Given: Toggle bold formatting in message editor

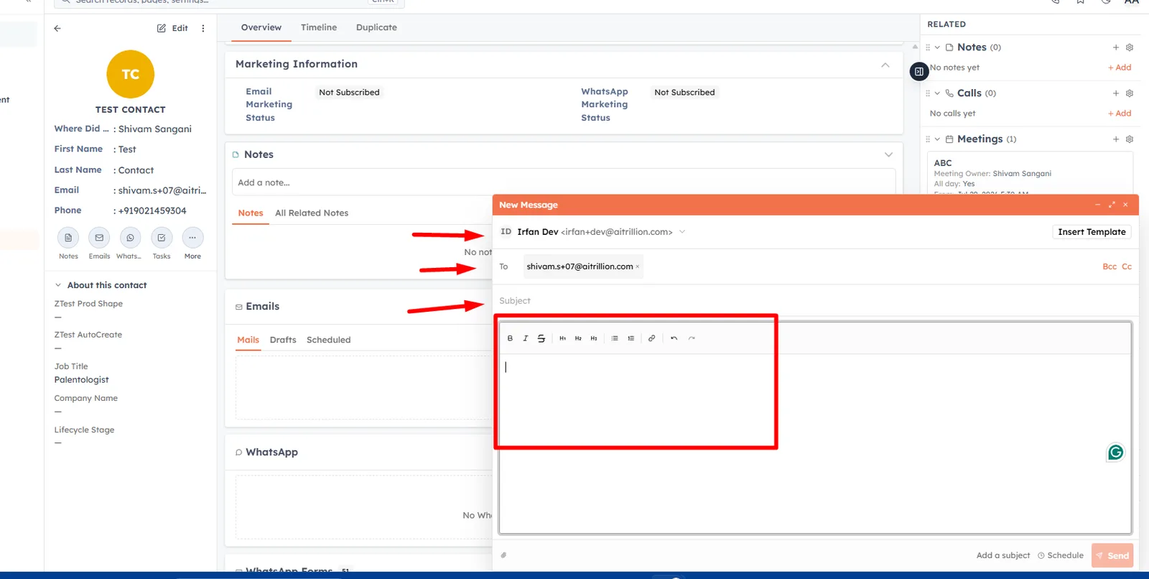Looking at the screenshot, I should 510,338.
